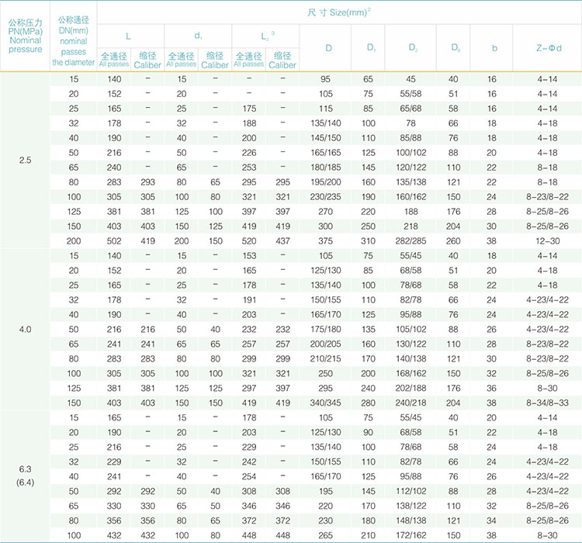Select the 100/102 cell
582x543 pixels.
411,153
